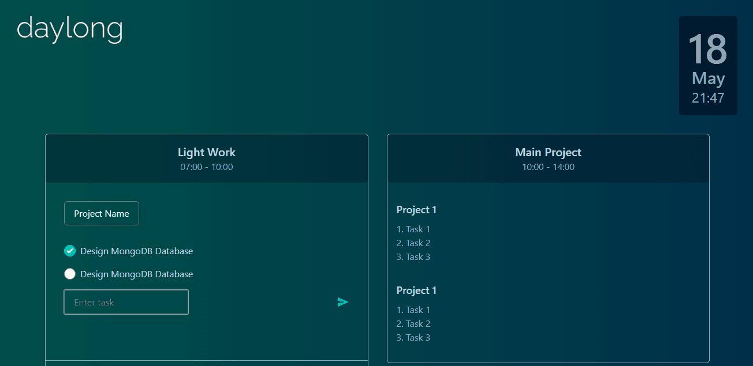The width and height of the screenshot is (753, 366).
Task: Uncheck the completed Design MongoDB Database task
Action: (x=70, y=251)
